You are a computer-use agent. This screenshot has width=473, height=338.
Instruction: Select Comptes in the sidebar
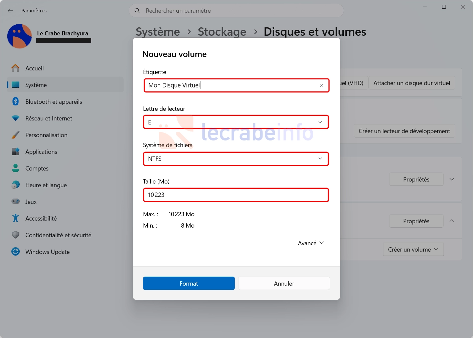pyautogui.click(x=65, y=168)
